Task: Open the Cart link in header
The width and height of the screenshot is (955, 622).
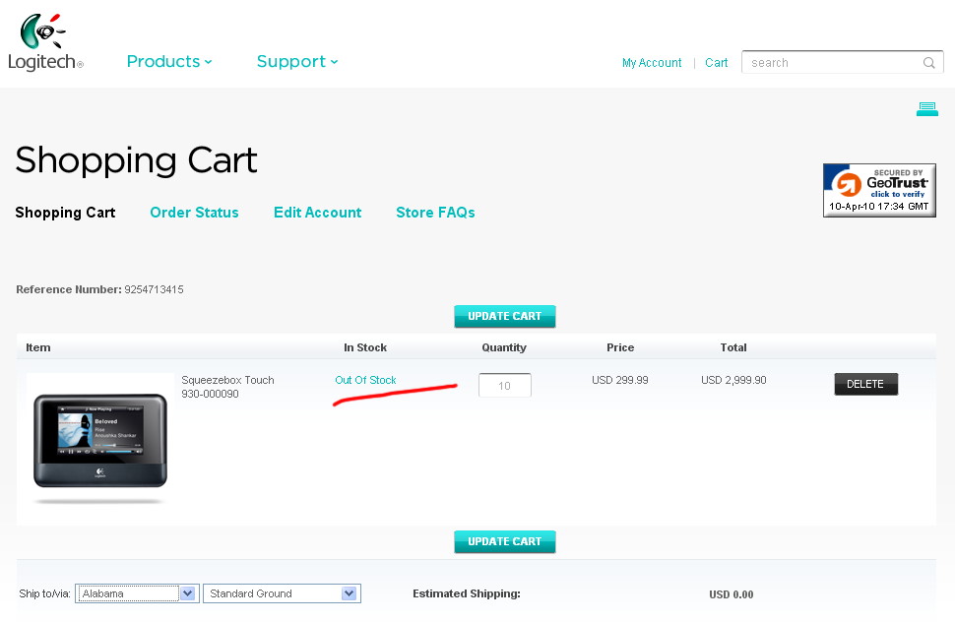Action: click(717, 63)
